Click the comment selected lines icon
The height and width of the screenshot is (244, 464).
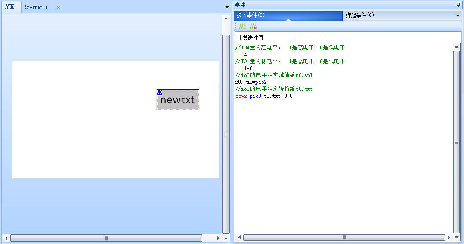coord(242,27)
